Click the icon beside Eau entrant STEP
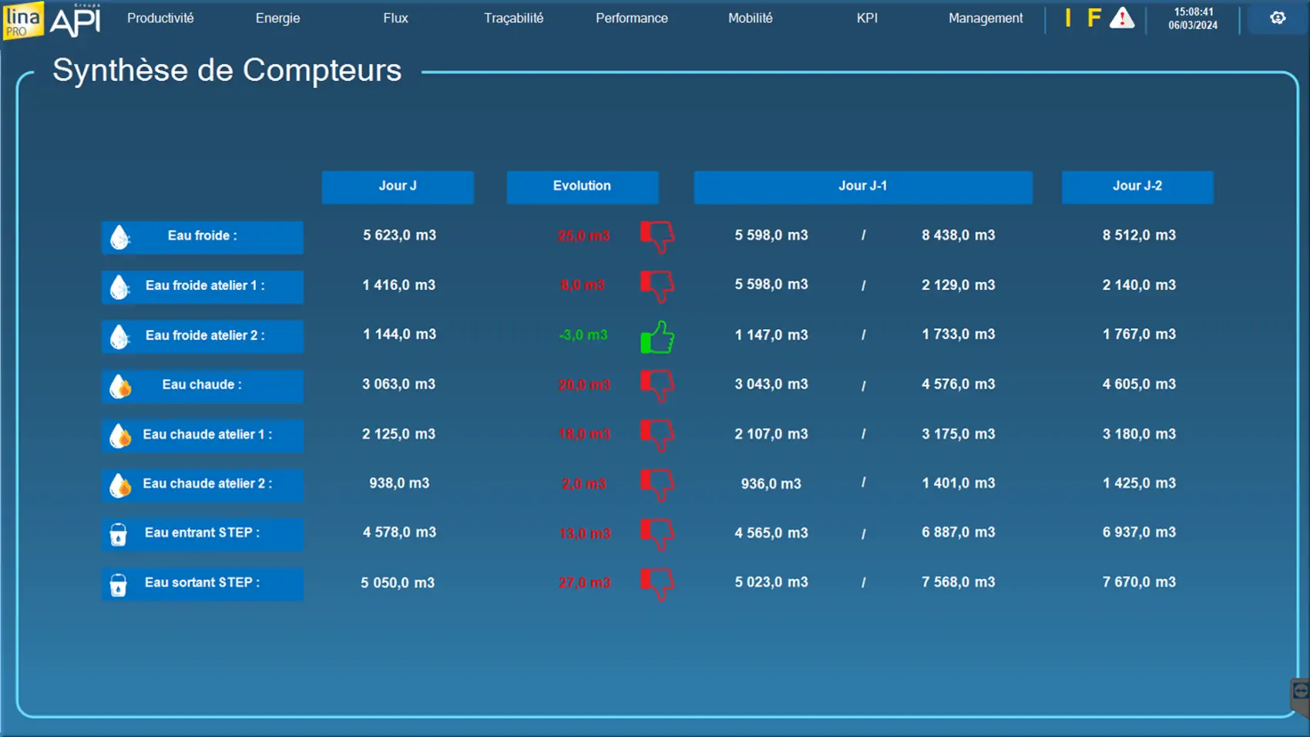This screenshot has width=1310, height=737. [x=118, y=534]
